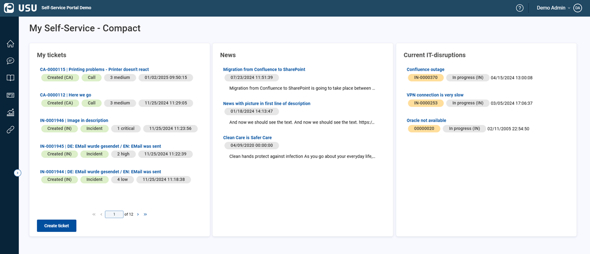Click Created (IN) tag of ticket IN-0001946
The height and width of the screenshot is (254, 590).
pyautogui.click(x=59, y=128)
